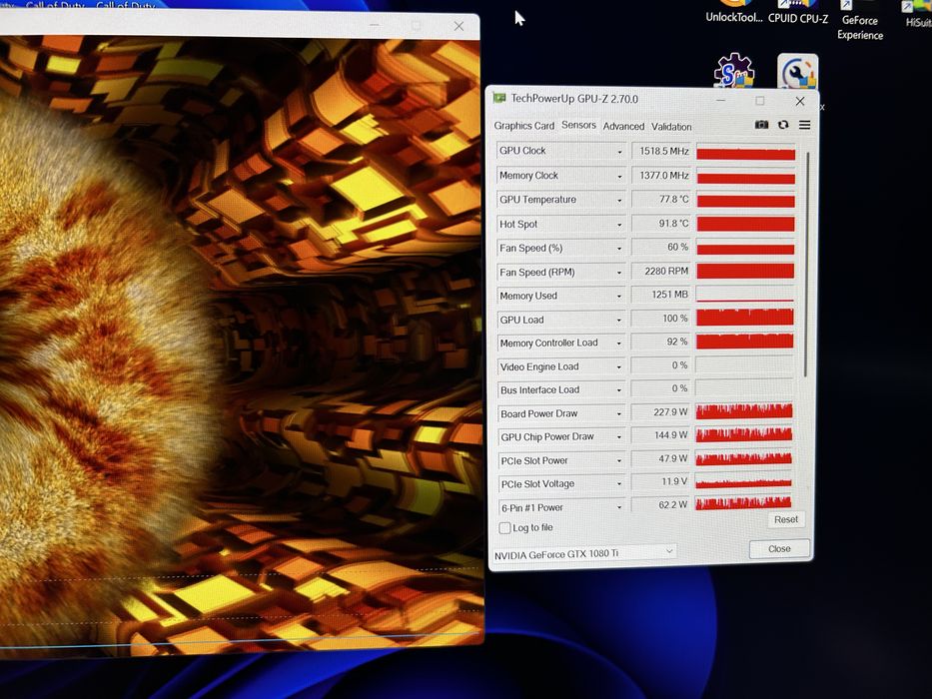This screenshot has height=699, width=932.
Task: Click the GPU Load history graph
Action: 745,318
